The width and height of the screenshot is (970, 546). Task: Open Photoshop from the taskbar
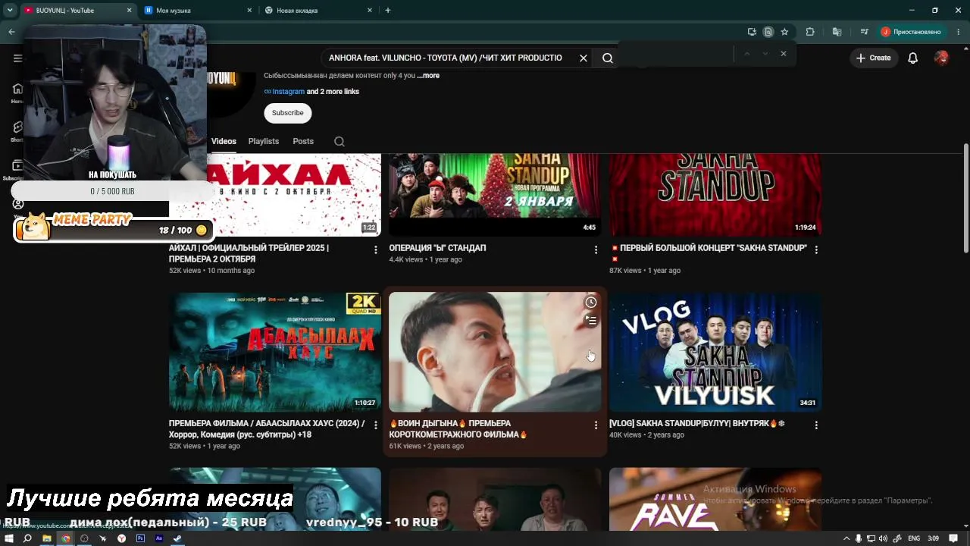click(x=140, y=538)
